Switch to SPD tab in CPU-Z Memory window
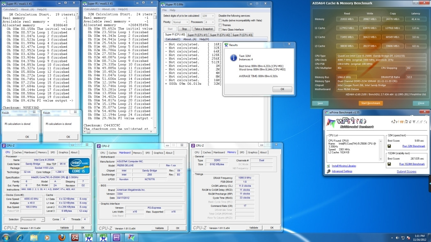This screenshot has width=431, height=242. tap(242, 152)
